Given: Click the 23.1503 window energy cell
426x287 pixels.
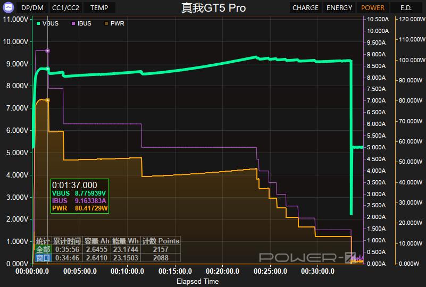Looking at the screenshot, I should (126, 258).
